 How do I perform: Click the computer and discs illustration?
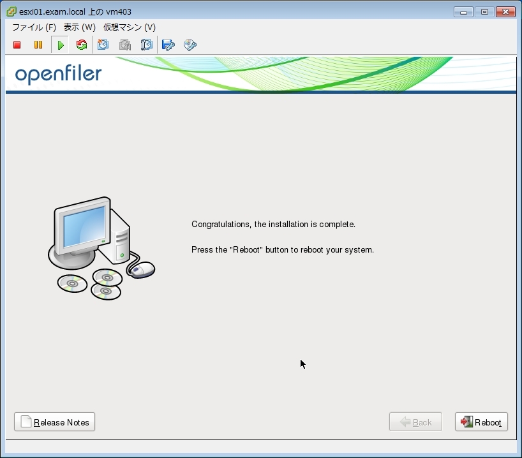click(101, 248)
